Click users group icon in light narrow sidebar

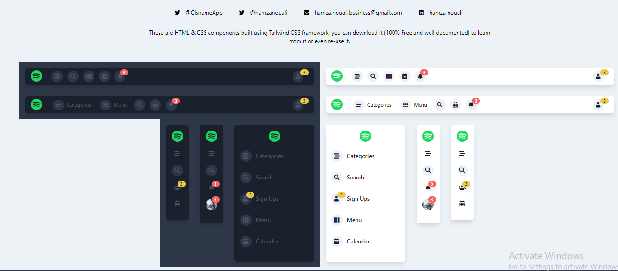pos(462,187)
